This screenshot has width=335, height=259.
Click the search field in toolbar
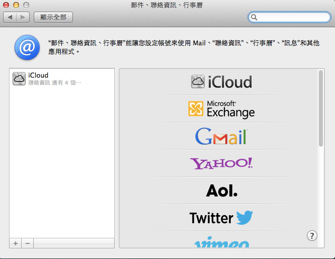(x=289, y=17)
